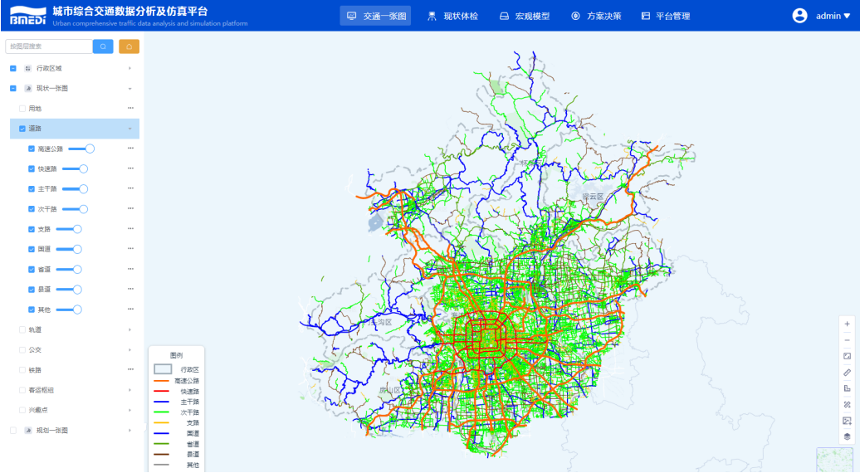Zoom in on the map with plus

[847, 324]
